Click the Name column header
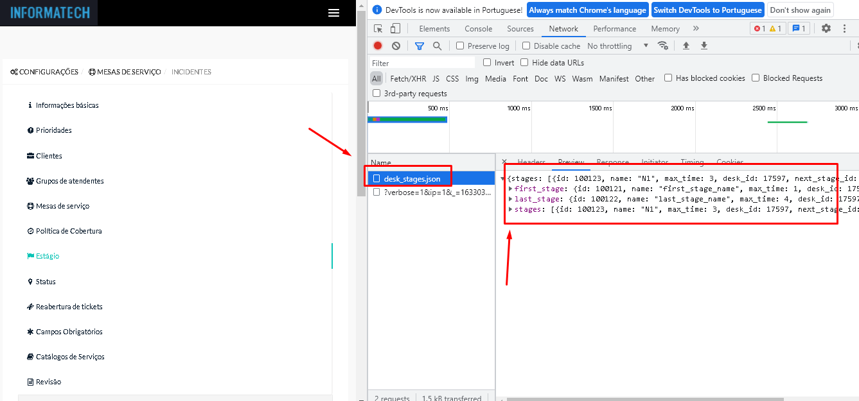859x401 pixels. [x=381, y=163]
